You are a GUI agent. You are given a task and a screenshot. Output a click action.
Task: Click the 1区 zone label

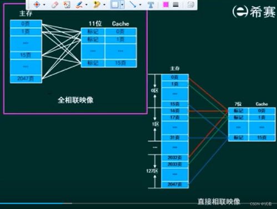coord(155,124)
